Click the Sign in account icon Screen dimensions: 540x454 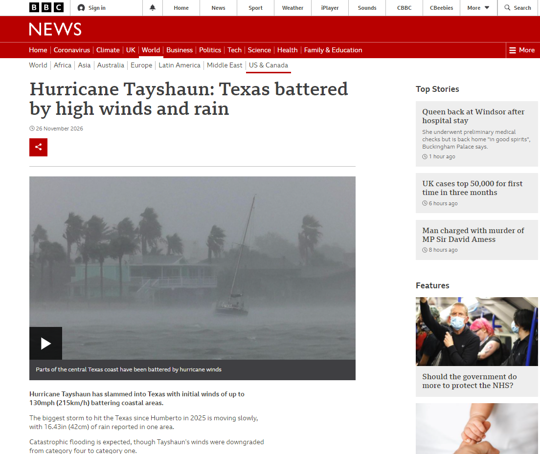tap(81, 7)
